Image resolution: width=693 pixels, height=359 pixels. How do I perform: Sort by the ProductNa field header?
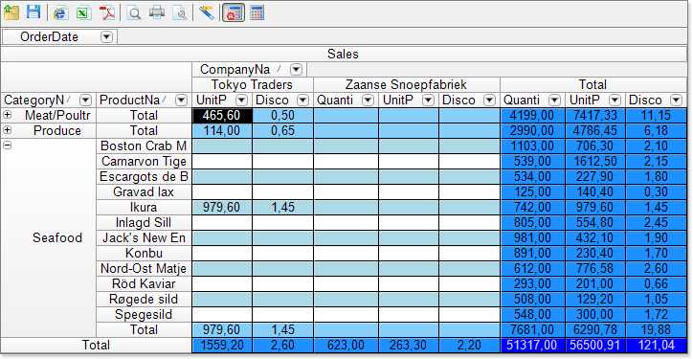(144, 101)
